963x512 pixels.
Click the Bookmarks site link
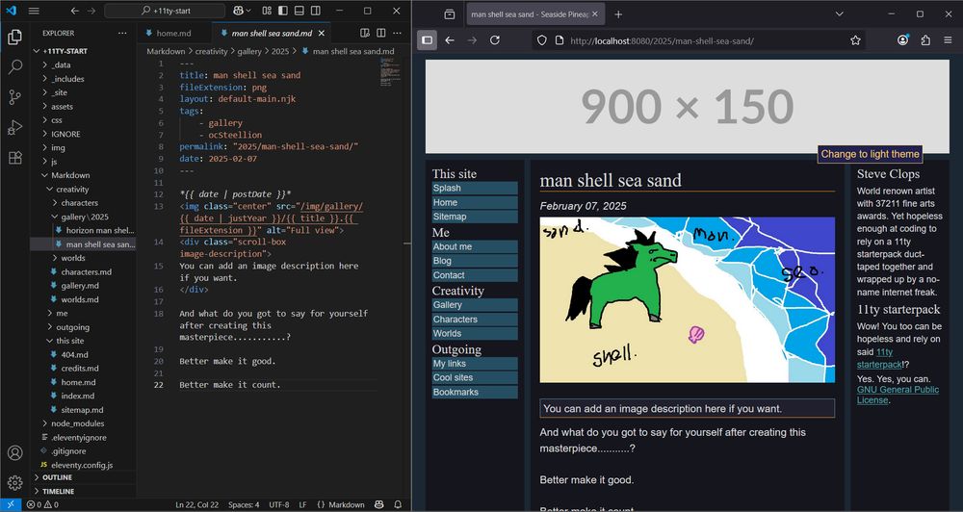pos(475,393)
